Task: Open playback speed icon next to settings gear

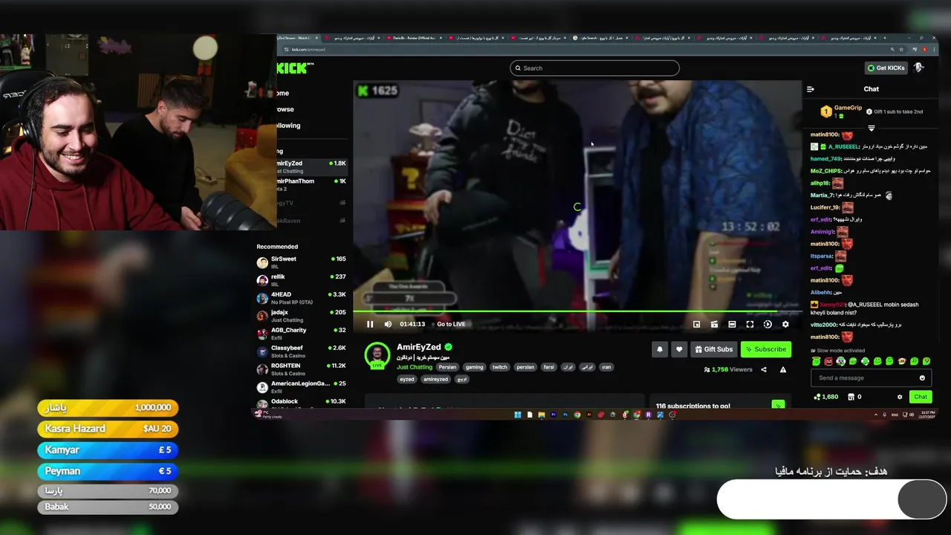Action: (x=767, y=324)
